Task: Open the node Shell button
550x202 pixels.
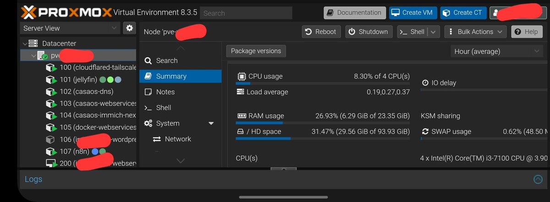Action: click(412, 32)
